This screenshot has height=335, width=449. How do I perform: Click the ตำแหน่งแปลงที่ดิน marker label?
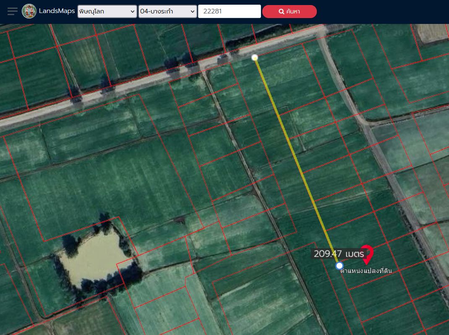tap(366, 271)
